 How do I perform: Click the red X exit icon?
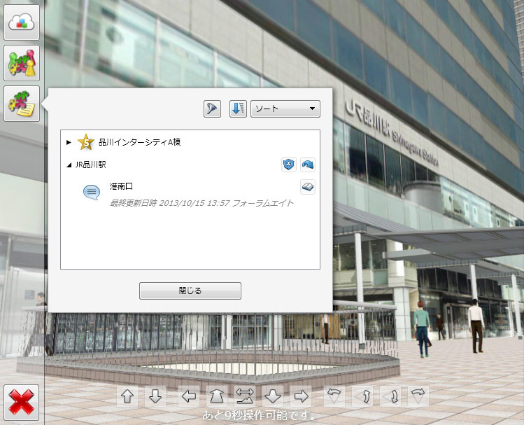[x=22, y=403]
